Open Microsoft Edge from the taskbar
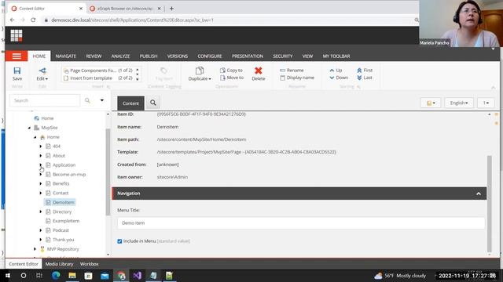Screen dimensions: 503x282 point(56,276)
